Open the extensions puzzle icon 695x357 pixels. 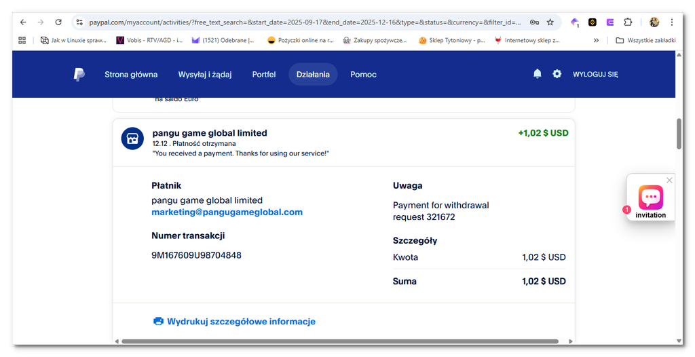pyautogui.click(x=628, y=22)
